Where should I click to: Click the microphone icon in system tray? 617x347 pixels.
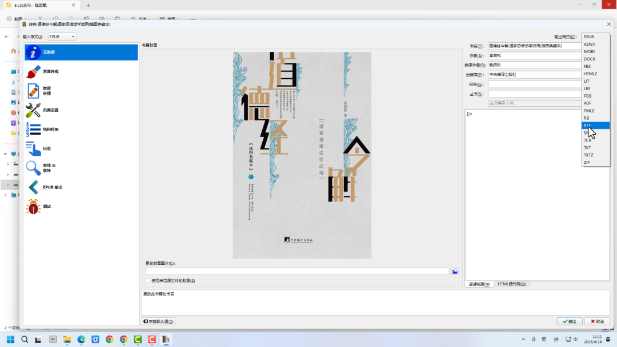tap(534, 339)
